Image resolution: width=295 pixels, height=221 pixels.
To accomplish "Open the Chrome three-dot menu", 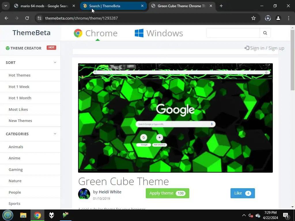I will 289,18.
